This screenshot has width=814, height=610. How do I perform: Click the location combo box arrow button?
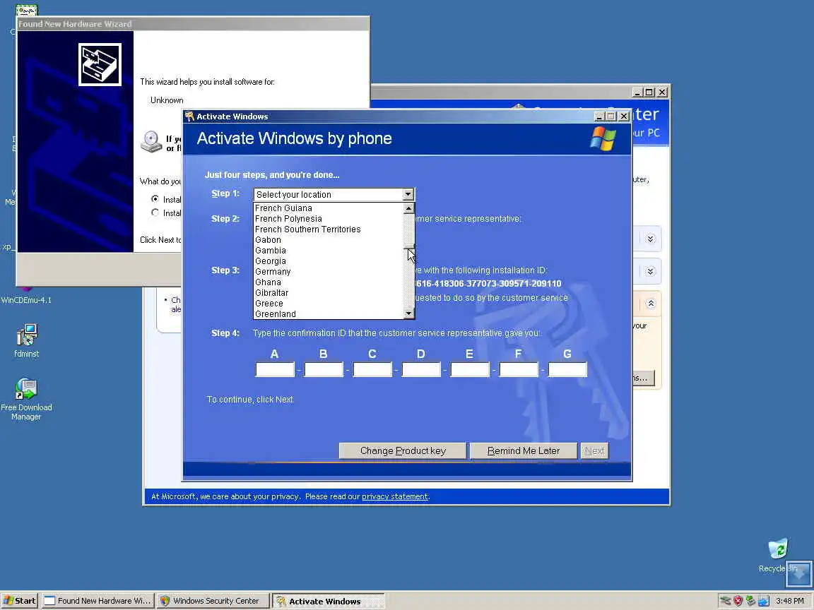408,195
